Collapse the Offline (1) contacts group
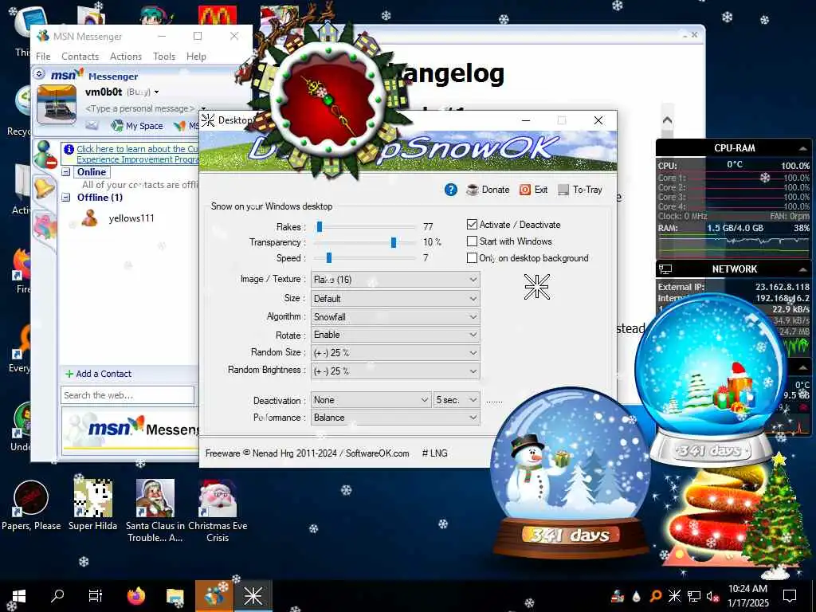Screen dimensions: 816x612 click(66, 198)
